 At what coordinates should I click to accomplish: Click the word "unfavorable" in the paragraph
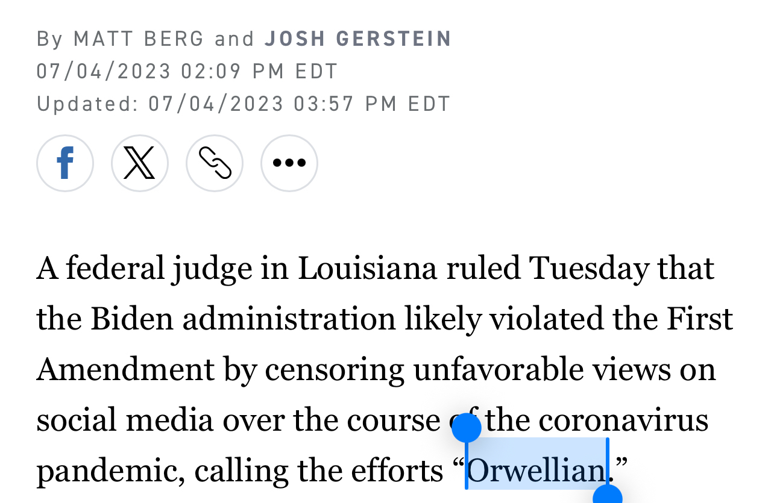(498, 370)
